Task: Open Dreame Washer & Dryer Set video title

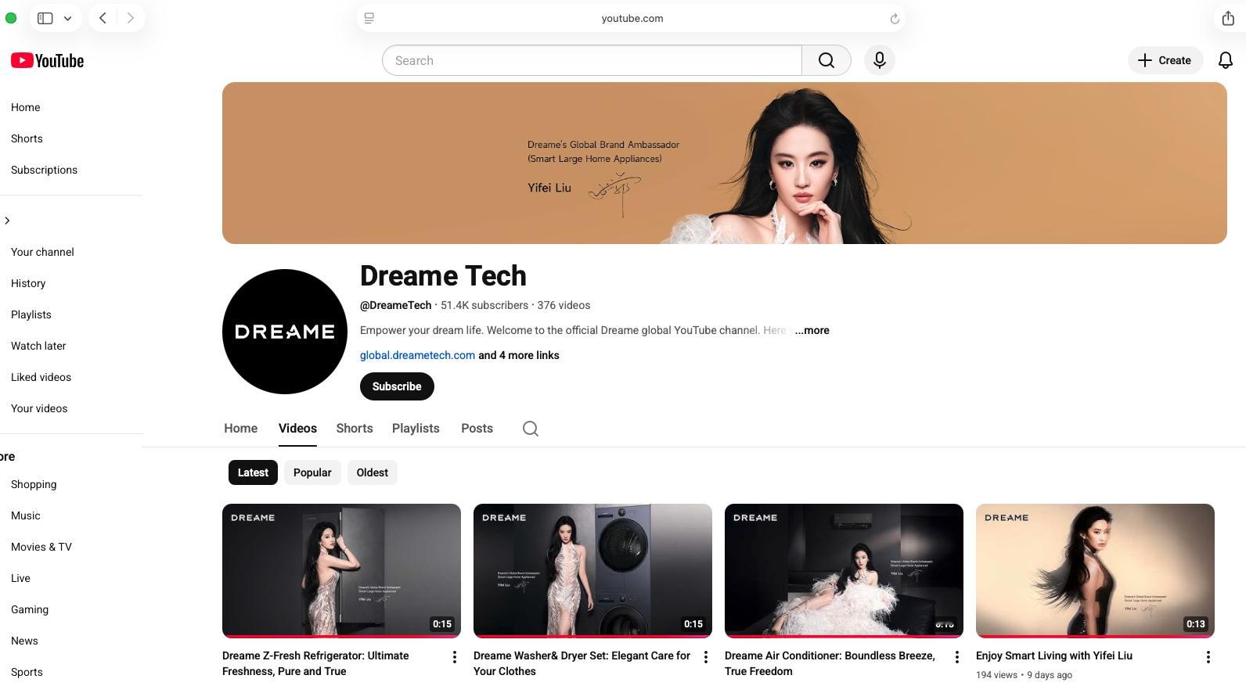Action: pyautogui.click(x=582, y=663)
